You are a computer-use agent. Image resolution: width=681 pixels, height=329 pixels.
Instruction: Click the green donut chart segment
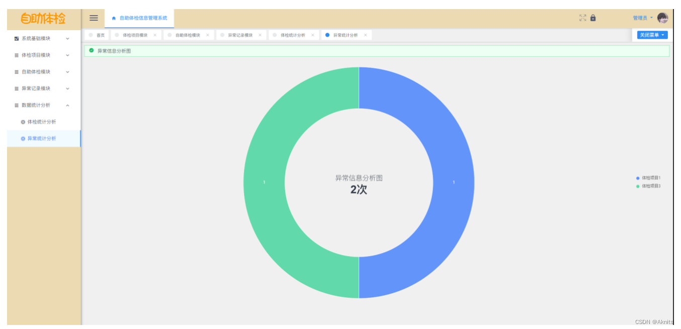click(x=264, y=182)
